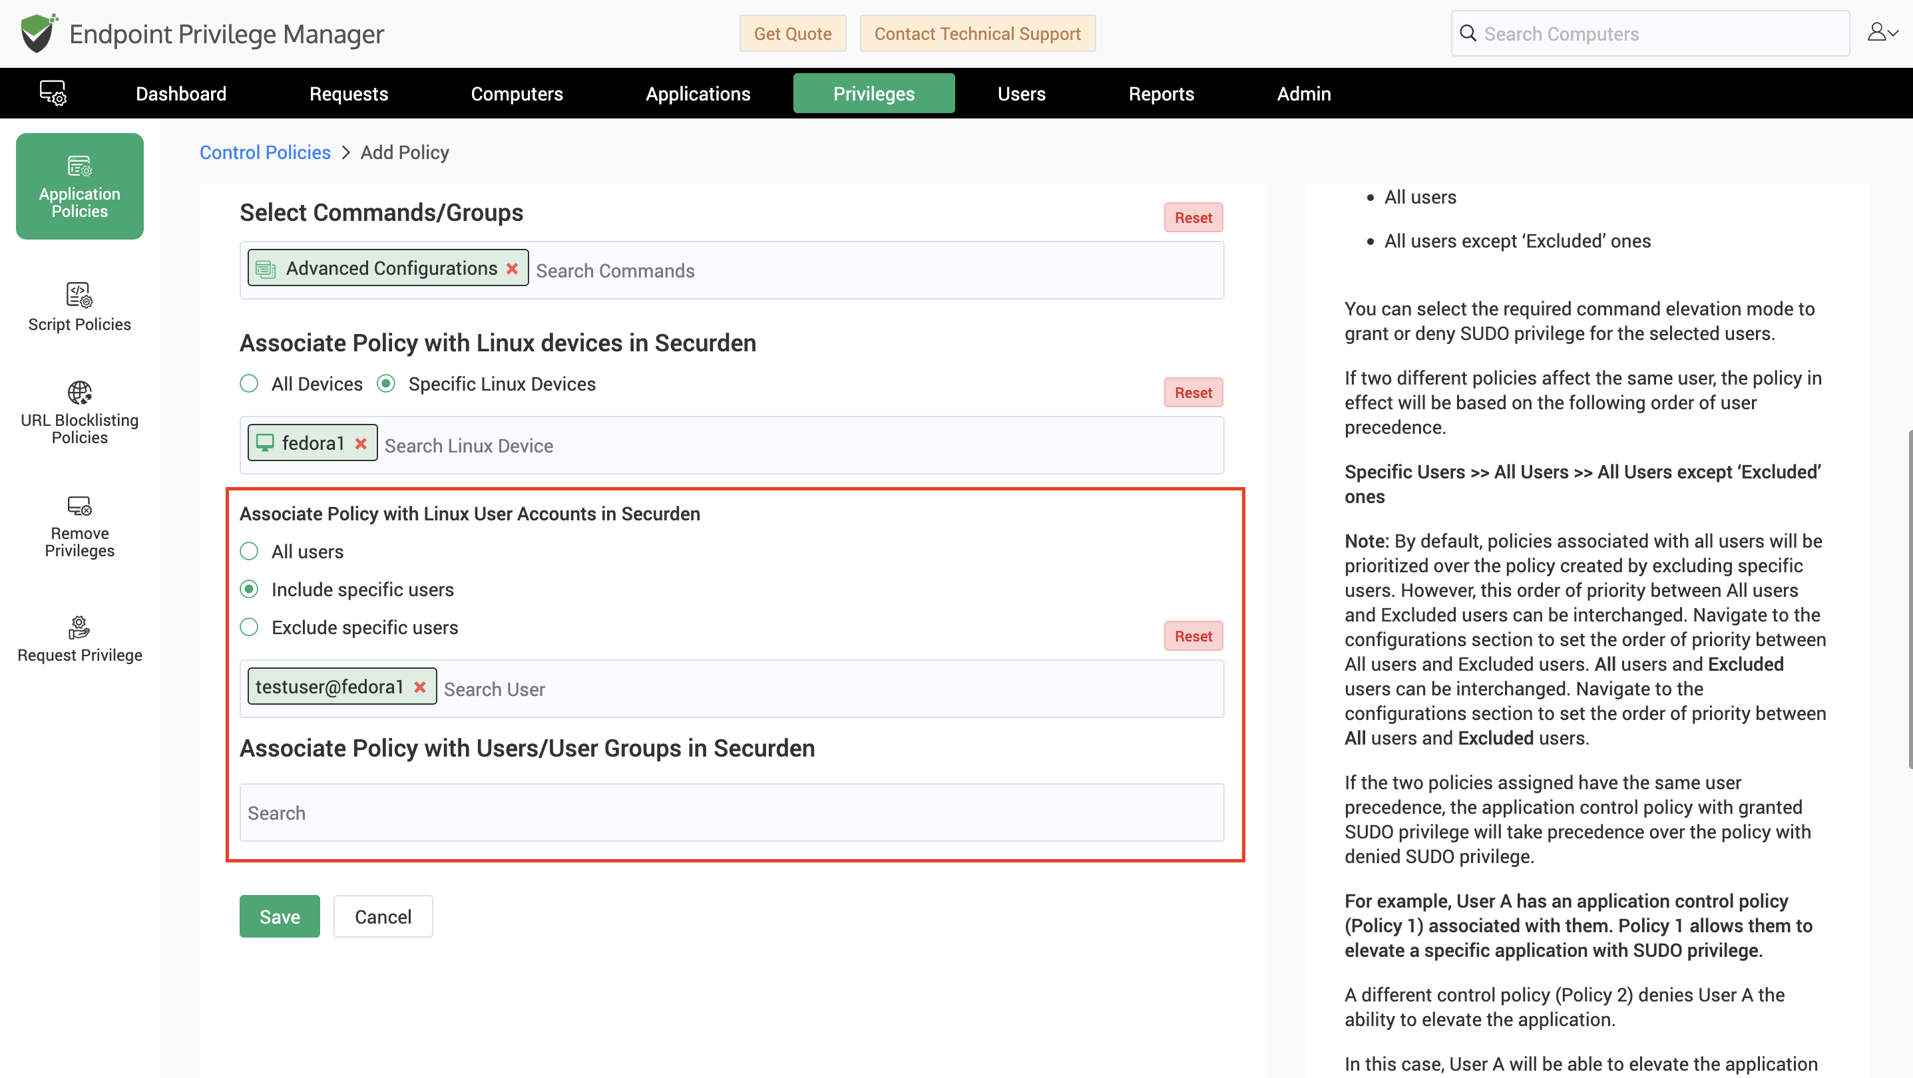1913x1078 pixels.
Task: Click the search magnifier icon
Action: (1468, 33)
